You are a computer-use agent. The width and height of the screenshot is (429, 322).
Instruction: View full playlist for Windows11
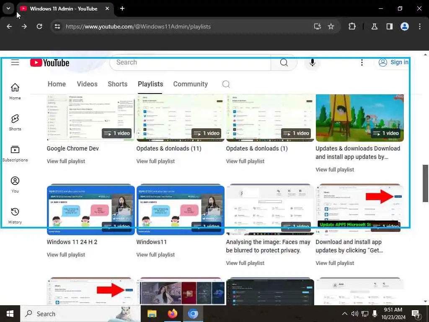point(155,254)
